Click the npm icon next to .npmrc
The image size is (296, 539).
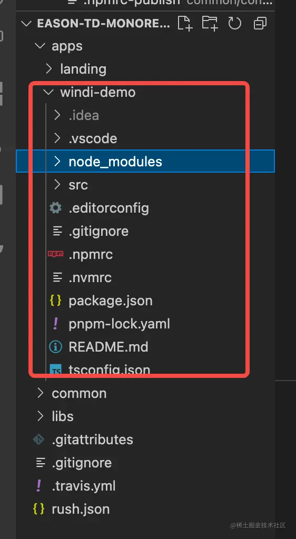[56, 254]
